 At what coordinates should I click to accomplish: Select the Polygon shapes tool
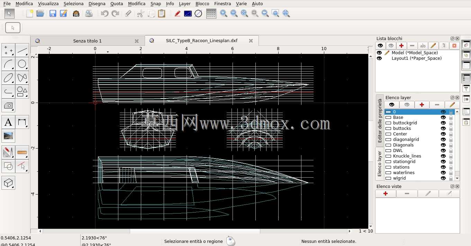(22, 92)
